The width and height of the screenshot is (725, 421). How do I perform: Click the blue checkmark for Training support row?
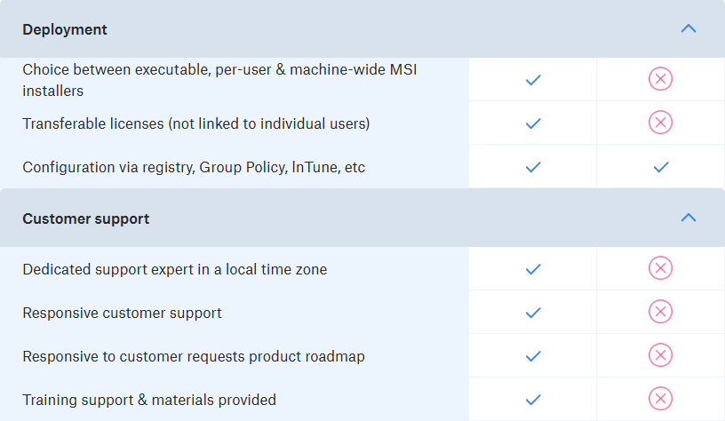[533, 400]
